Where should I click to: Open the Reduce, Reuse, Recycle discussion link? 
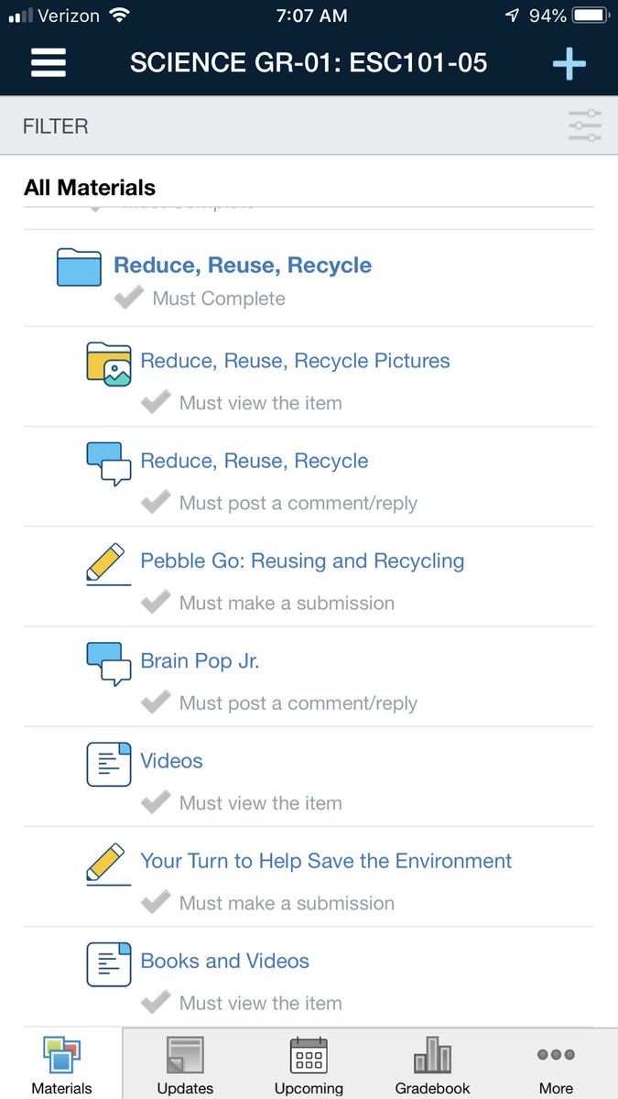tap(255, 461)
